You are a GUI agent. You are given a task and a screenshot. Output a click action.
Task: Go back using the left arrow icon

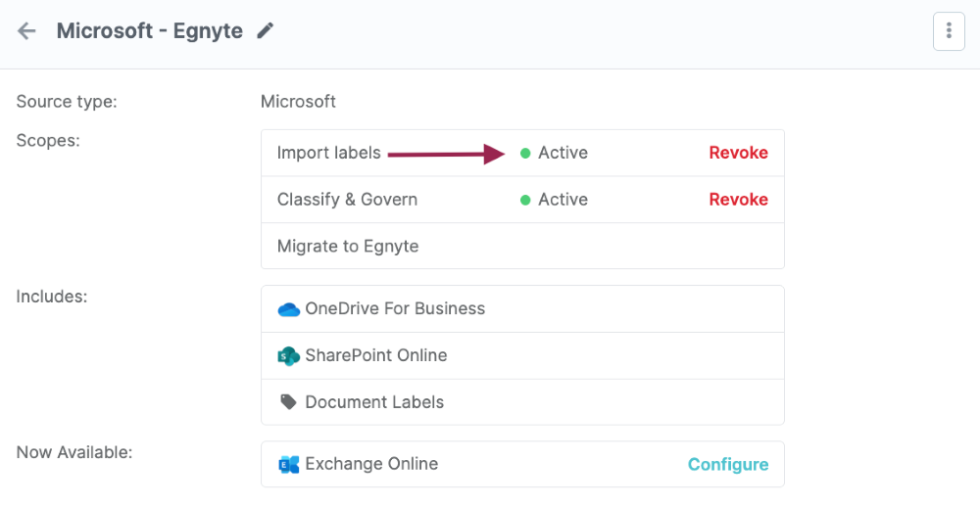click(26, 30)
